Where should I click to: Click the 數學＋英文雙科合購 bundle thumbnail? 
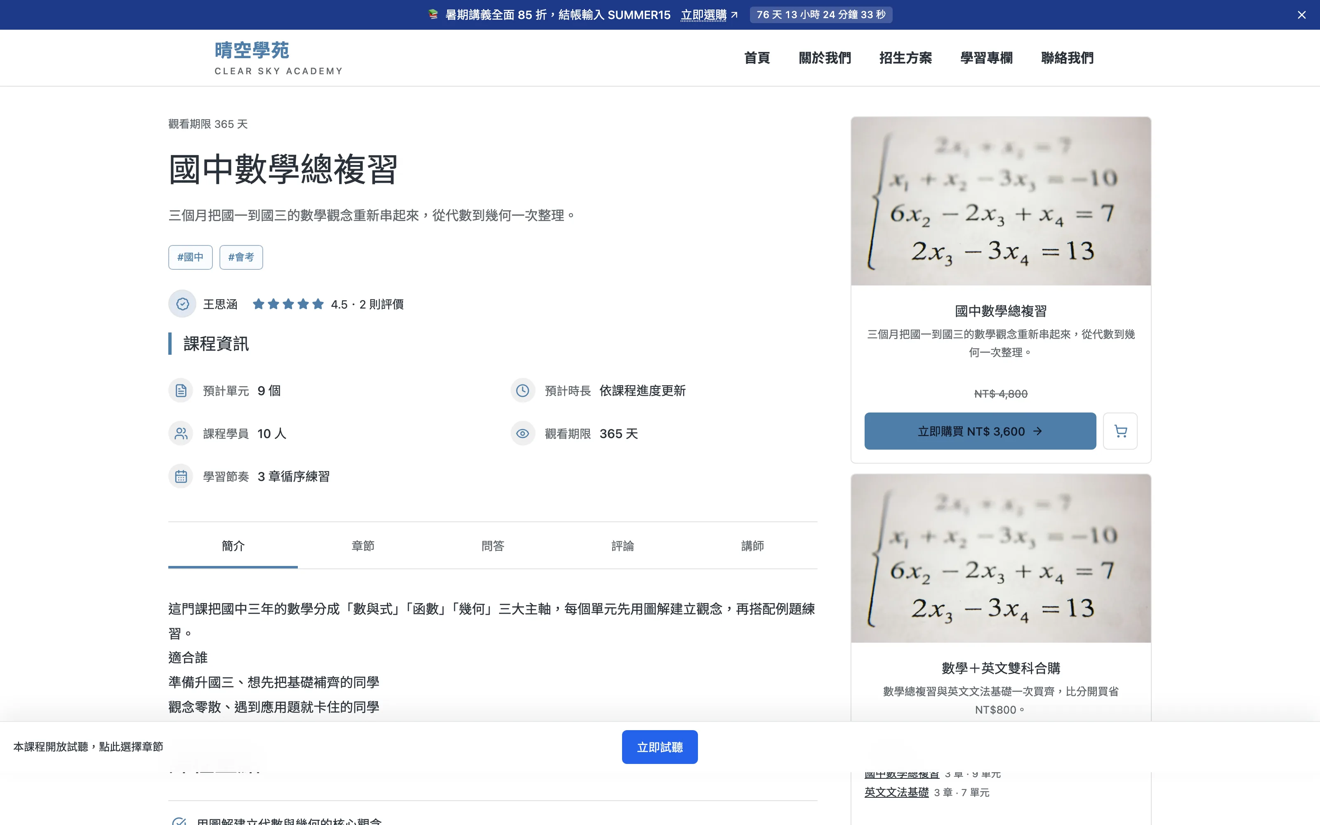pos(1001,558)
